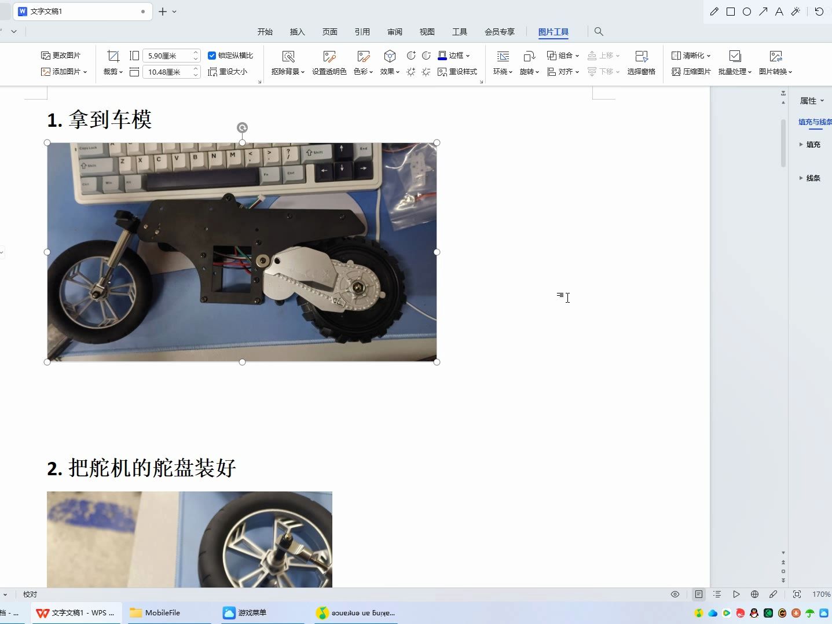
Task: Expand the 填充 fill section
Action: tap(809, 145)
